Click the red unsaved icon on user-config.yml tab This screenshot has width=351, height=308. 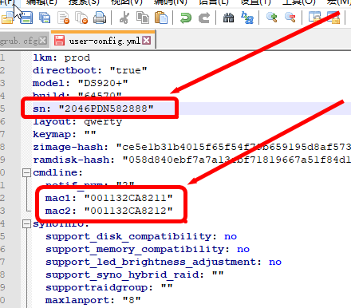pyautogui.click(x=59, y=41)
